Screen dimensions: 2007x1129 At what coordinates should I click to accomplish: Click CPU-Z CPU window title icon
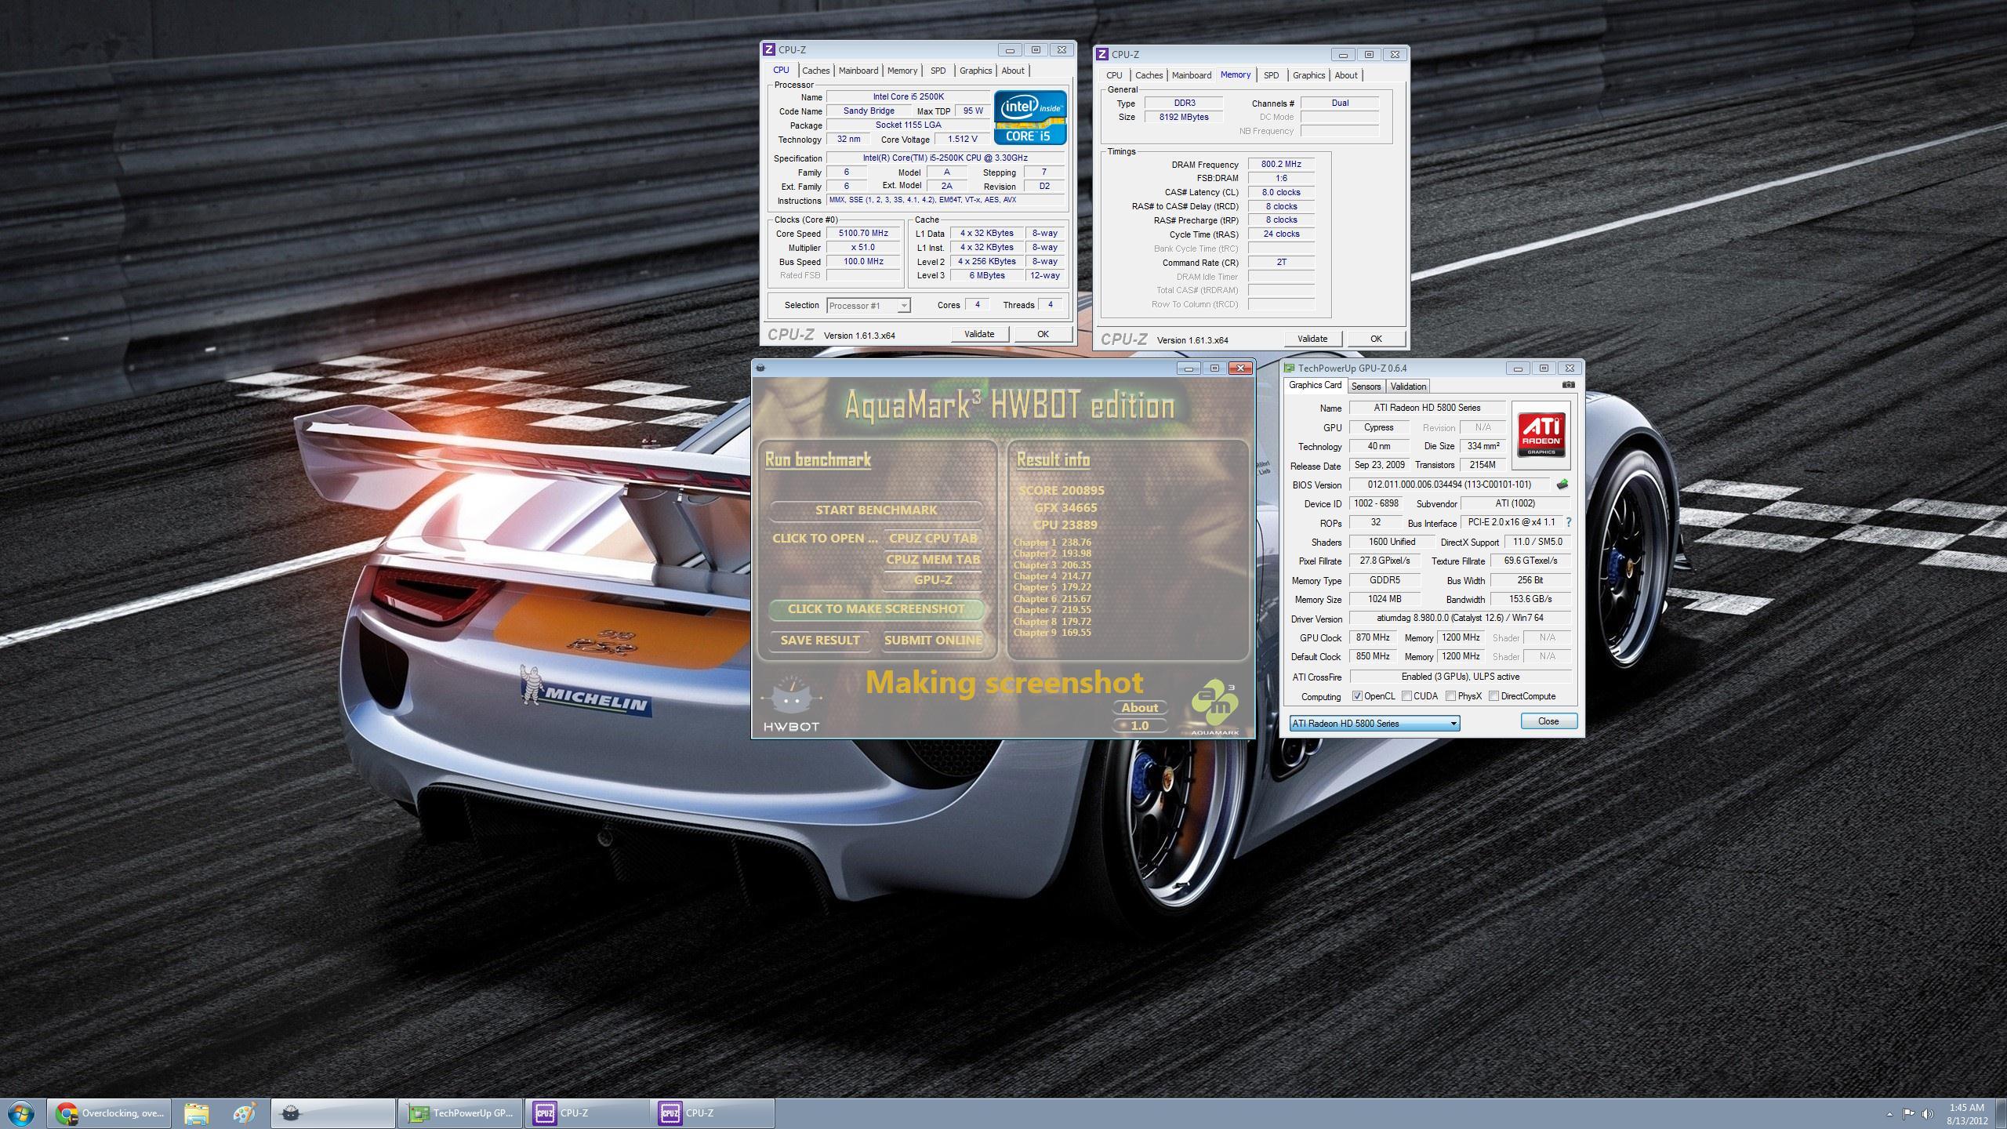pyautogui.click(x=769, y=49)
